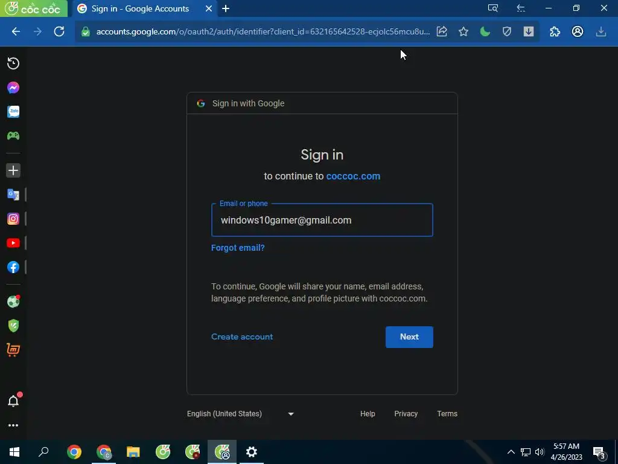Open Instagram in the sidebar
Screen dimensions: 618x464
coord(13,219)
